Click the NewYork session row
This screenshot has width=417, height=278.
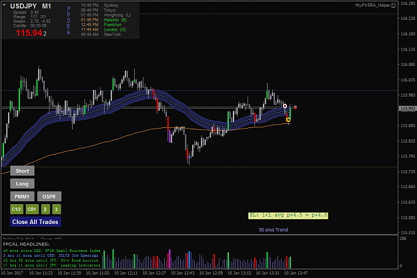[101, 34]
